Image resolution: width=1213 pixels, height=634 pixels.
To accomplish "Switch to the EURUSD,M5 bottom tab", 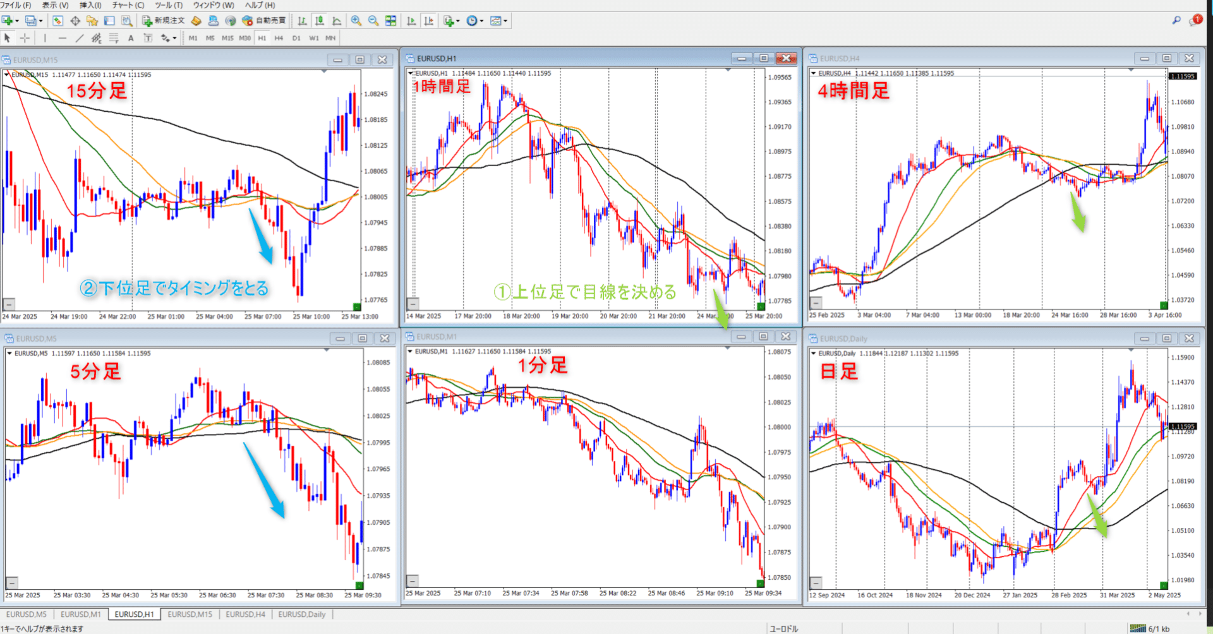I will pyautogui.click(x=27, y=614).
